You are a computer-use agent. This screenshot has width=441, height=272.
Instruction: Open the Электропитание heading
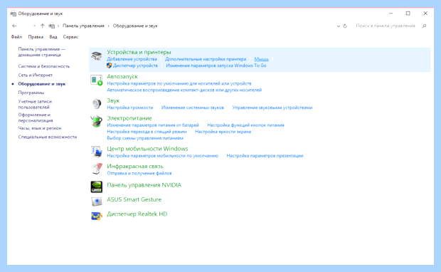click(129, 118)
